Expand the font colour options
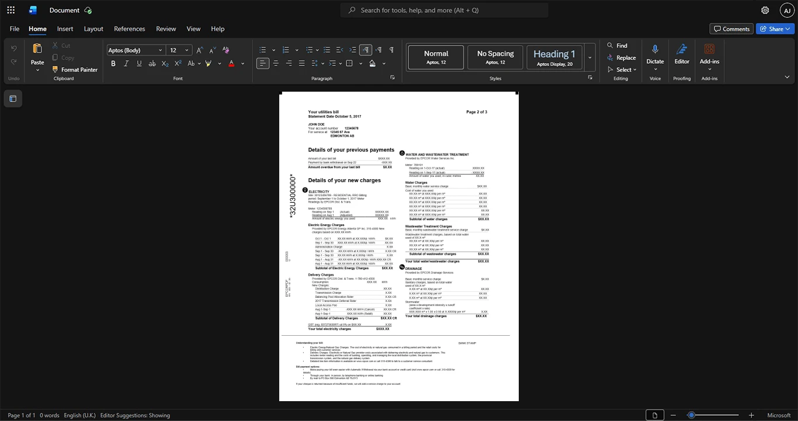Image resolution: width=798 pixels, height=421 pixels. 242,64
